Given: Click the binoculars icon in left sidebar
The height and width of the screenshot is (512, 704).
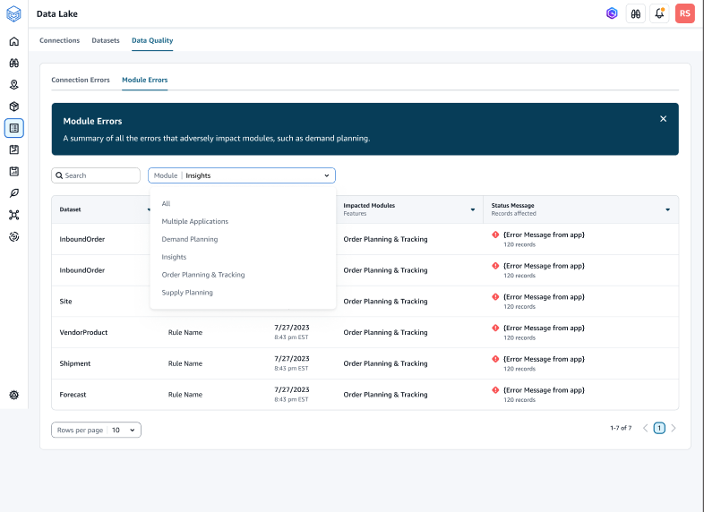Looking at the screenshot, I should pyautogui.click(x=13, y=64).
